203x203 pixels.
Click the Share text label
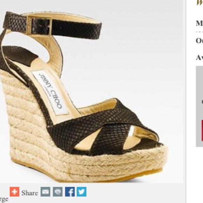[30, 193]
